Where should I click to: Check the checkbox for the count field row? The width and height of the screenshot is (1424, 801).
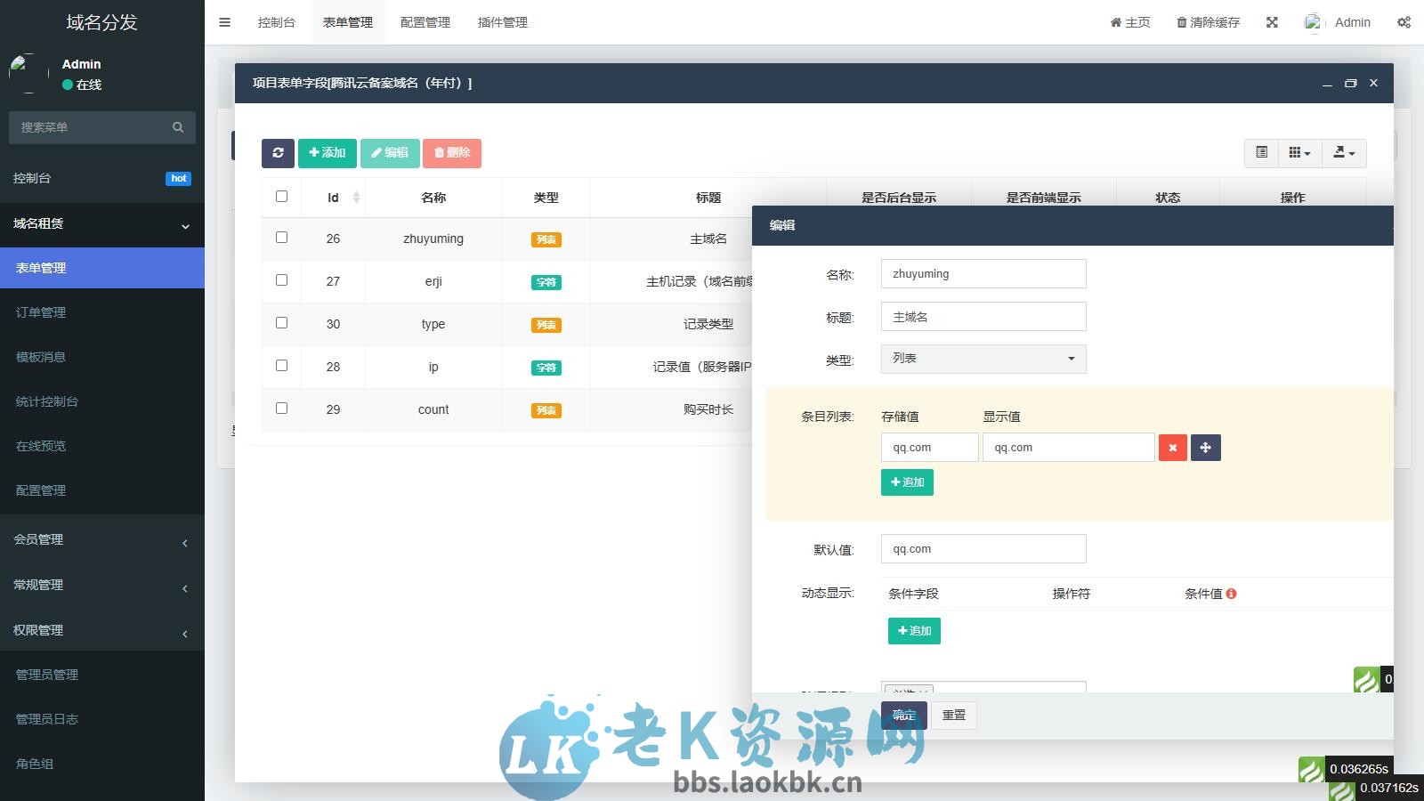point(282,409)
